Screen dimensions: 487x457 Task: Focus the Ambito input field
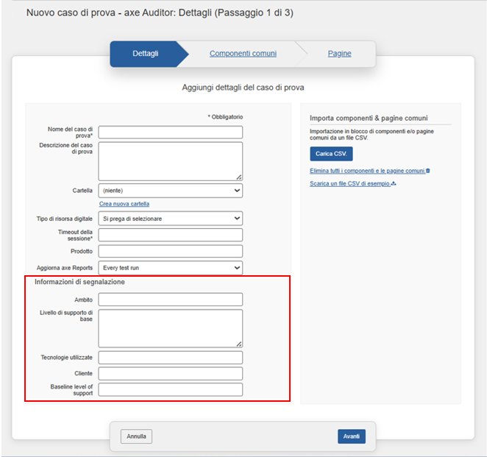[170, 300]
